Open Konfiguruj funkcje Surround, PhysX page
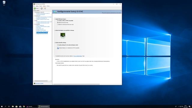 coord(43,19)
